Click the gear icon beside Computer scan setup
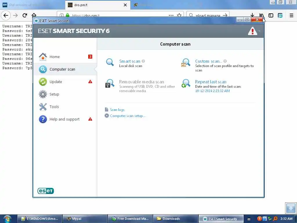 point(107,116)
